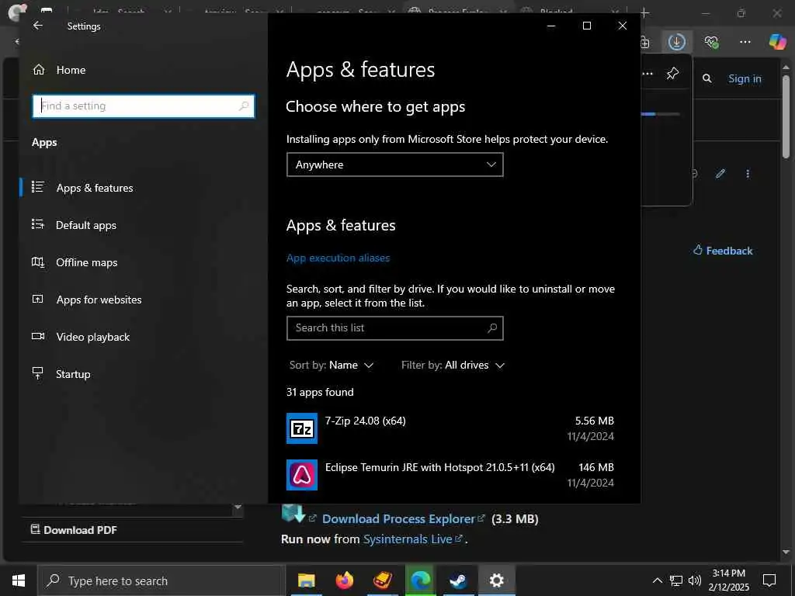The height and width of the screenshot is (596, 795).
Task: Click magnifier icon in Search this list
Action: (x=492, y=328)
